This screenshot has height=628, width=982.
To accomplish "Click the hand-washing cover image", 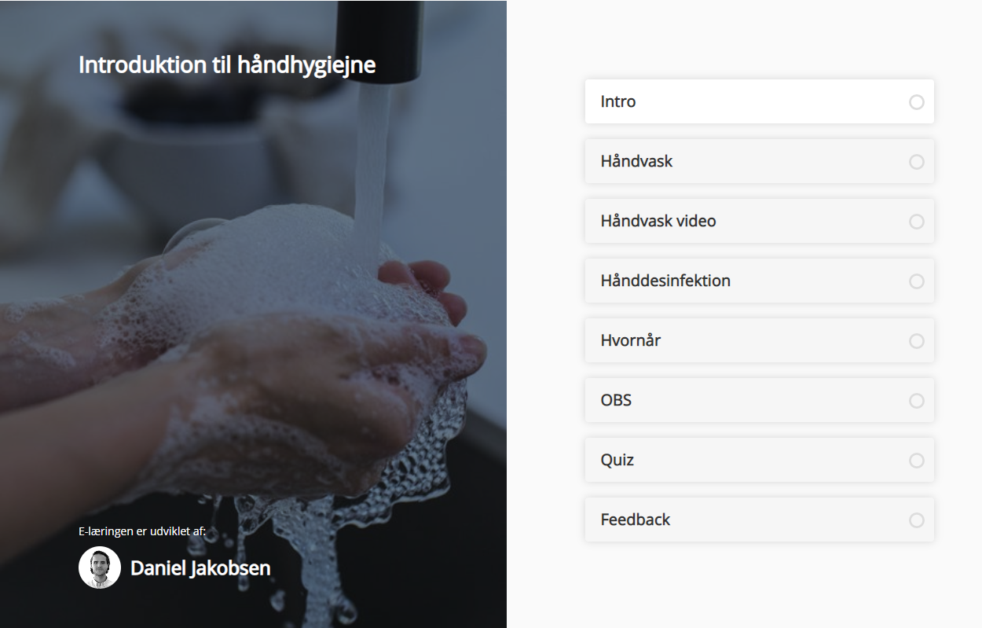I will point(253,314).
